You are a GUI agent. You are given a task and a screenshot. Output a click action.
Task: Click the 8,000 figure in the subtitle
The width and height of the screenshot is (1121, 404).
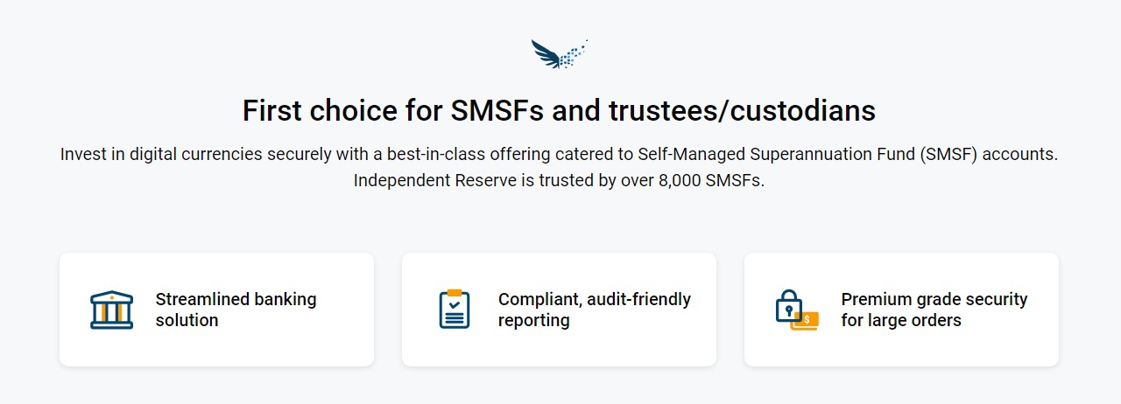[x=680, y=182]
